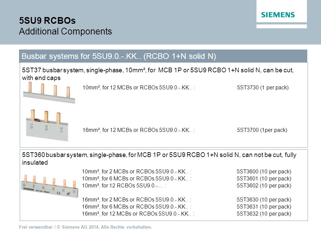
Task: Select part number 5ST3601
Action: tap(264, 178)
